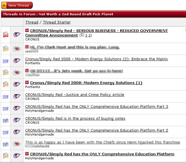Click blue envelope icon for Justice and Crime thread

(6, 97)
